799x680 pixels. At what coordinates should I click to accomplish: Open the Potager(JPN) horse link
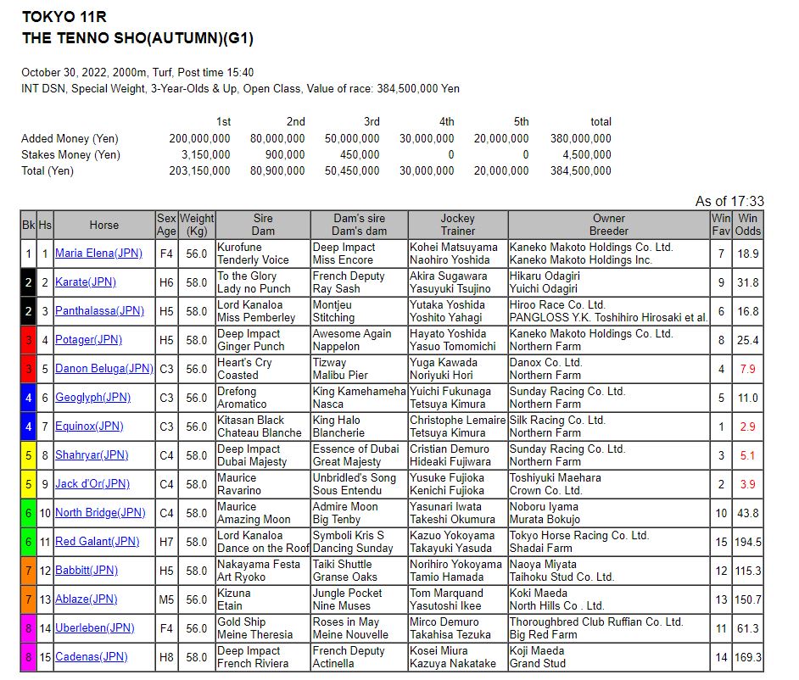(x=89, y=340)
